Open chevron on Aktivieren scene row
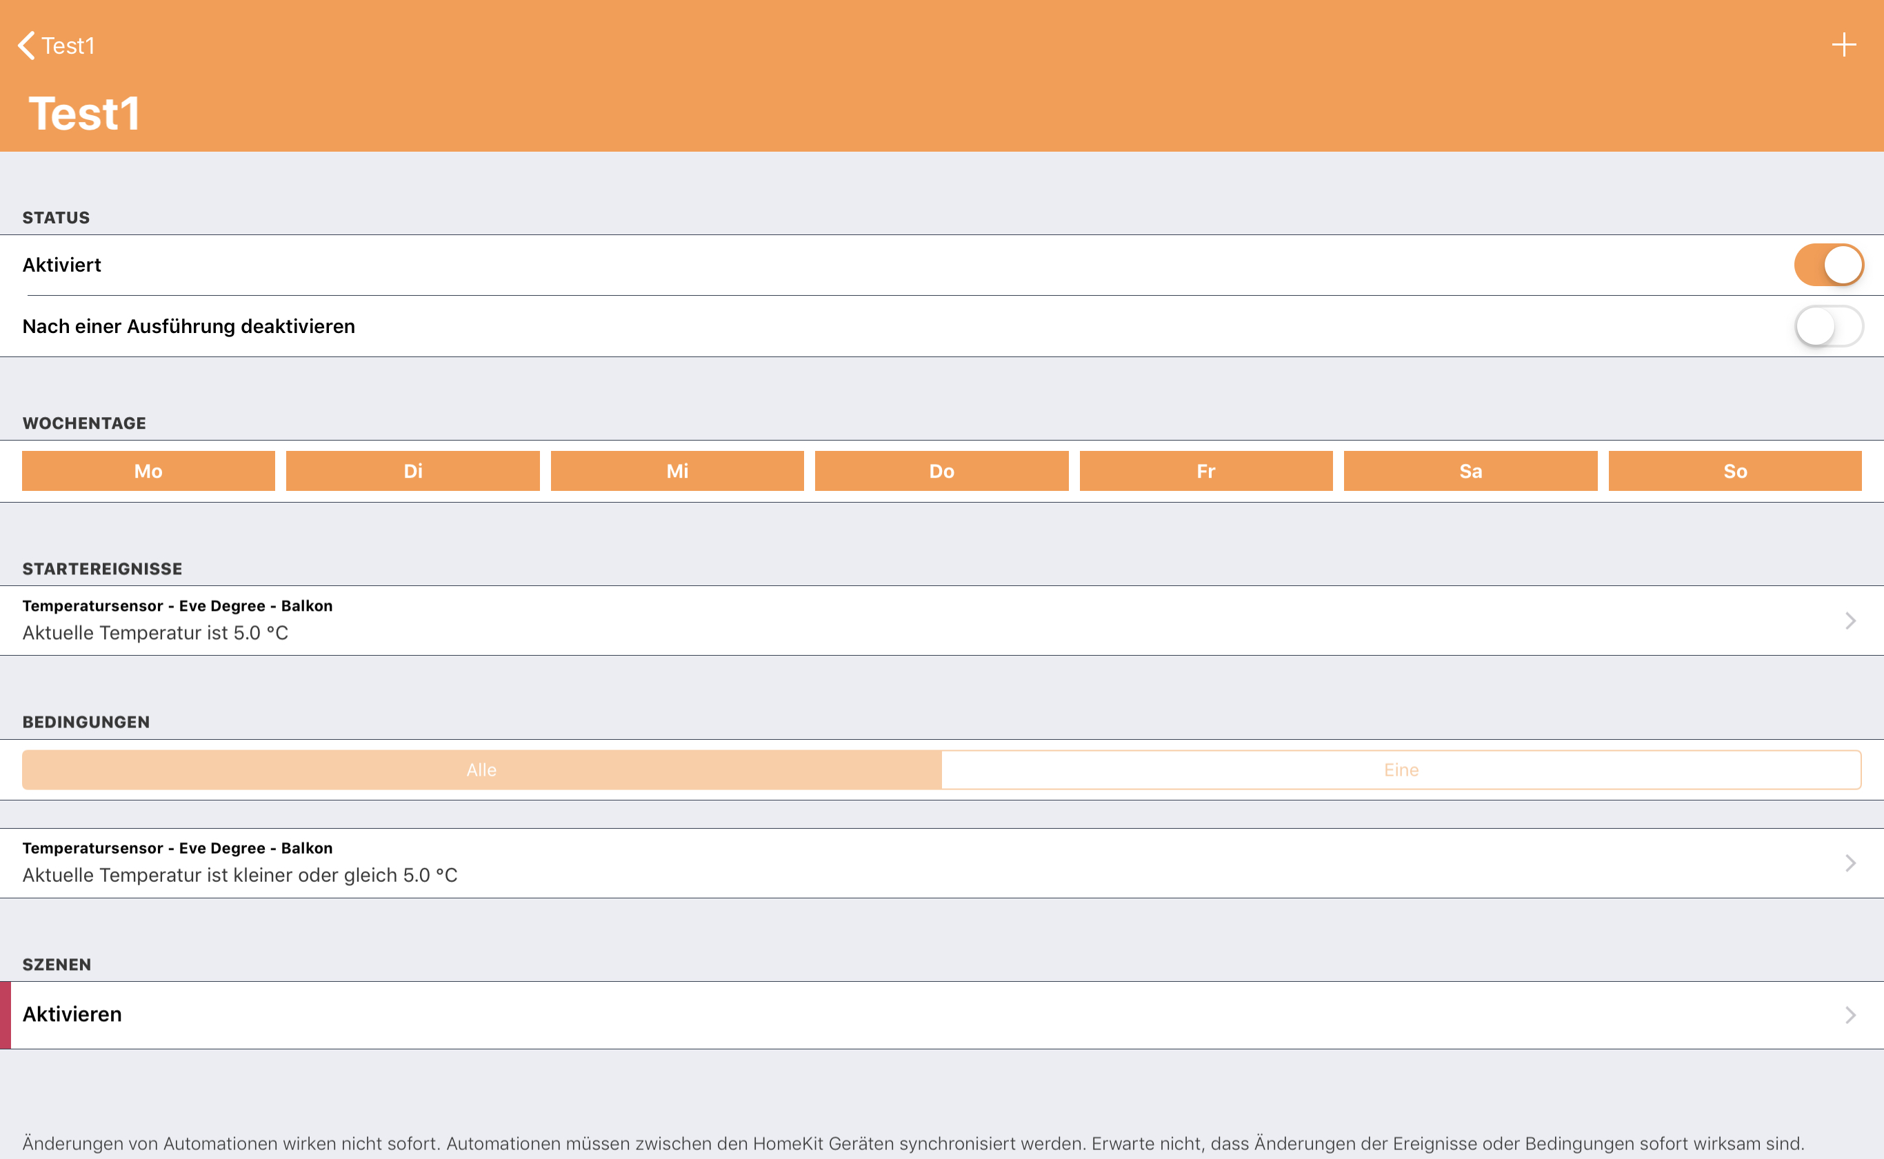The height and width of the screenshot is (1159, 1884). point(1850,1015)
